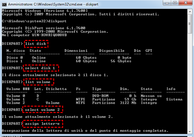The height and width of the screenshot is (137, 194).
Task: Click the highlighted "list disk" command
Action: coord(36,44)
